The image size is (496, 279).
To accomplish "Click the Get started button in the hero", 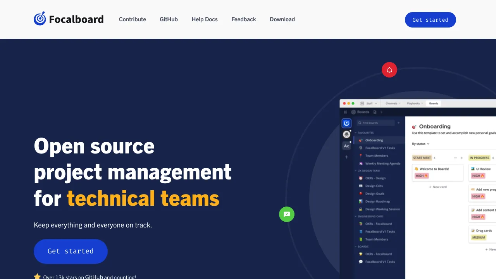I will [x=71, y=251].
